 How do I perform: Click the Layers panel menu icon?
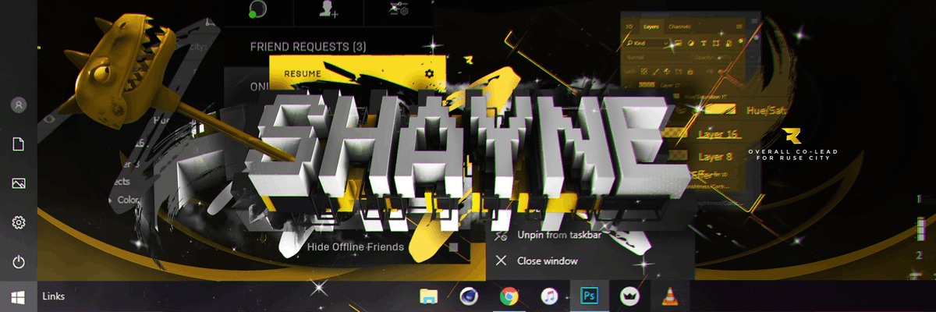click(739, 27)
